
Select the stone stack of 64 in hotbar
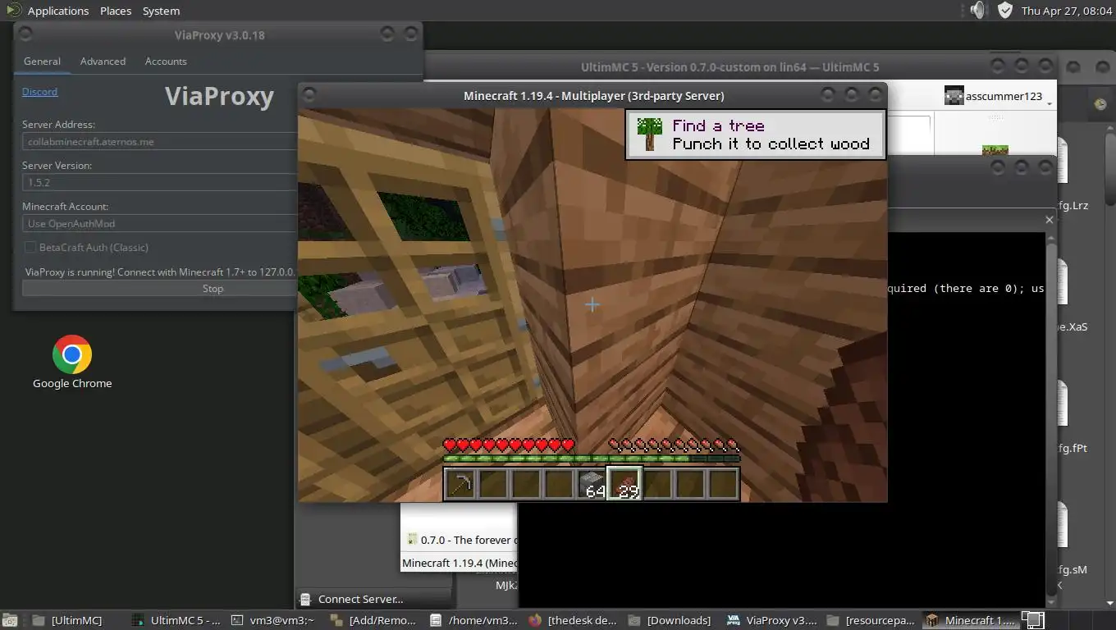coord(592,484)
